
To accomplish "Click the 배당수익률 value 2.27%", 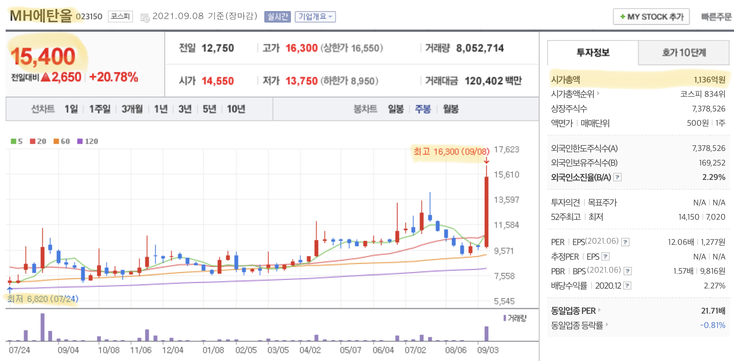I will [x=714, y=286].
